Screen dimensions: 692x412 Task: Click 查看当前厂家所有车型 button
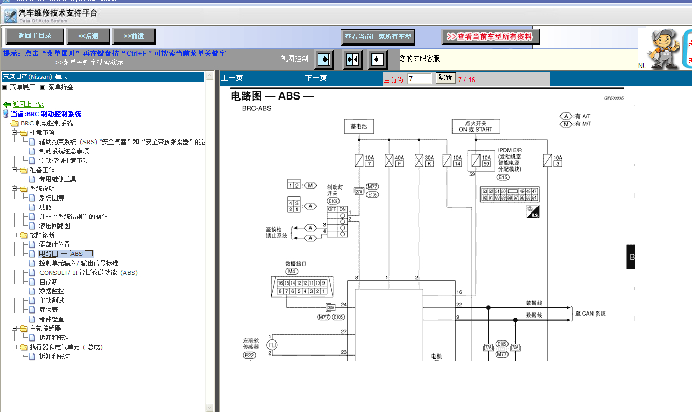[x=378, y=37]
